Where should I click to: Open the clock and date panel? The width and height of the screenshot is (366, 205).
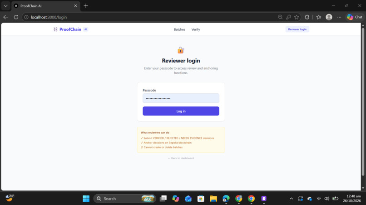point(352,199)
